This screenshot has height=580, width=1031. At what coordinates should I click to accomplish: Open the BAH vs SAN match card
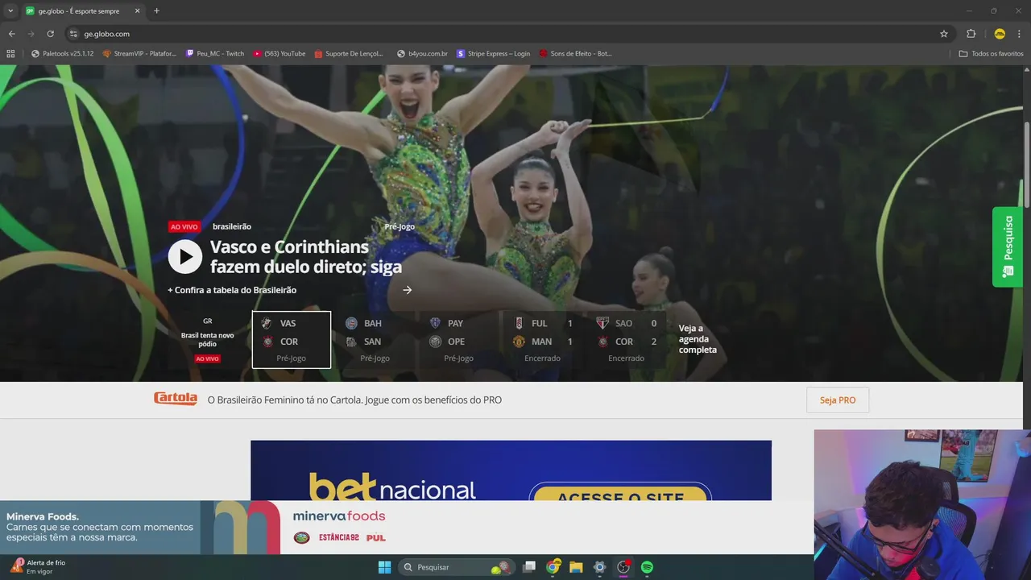[x=375, y=340]
